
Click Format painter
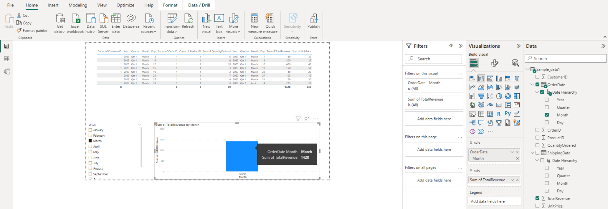click(x=32, y=31)
